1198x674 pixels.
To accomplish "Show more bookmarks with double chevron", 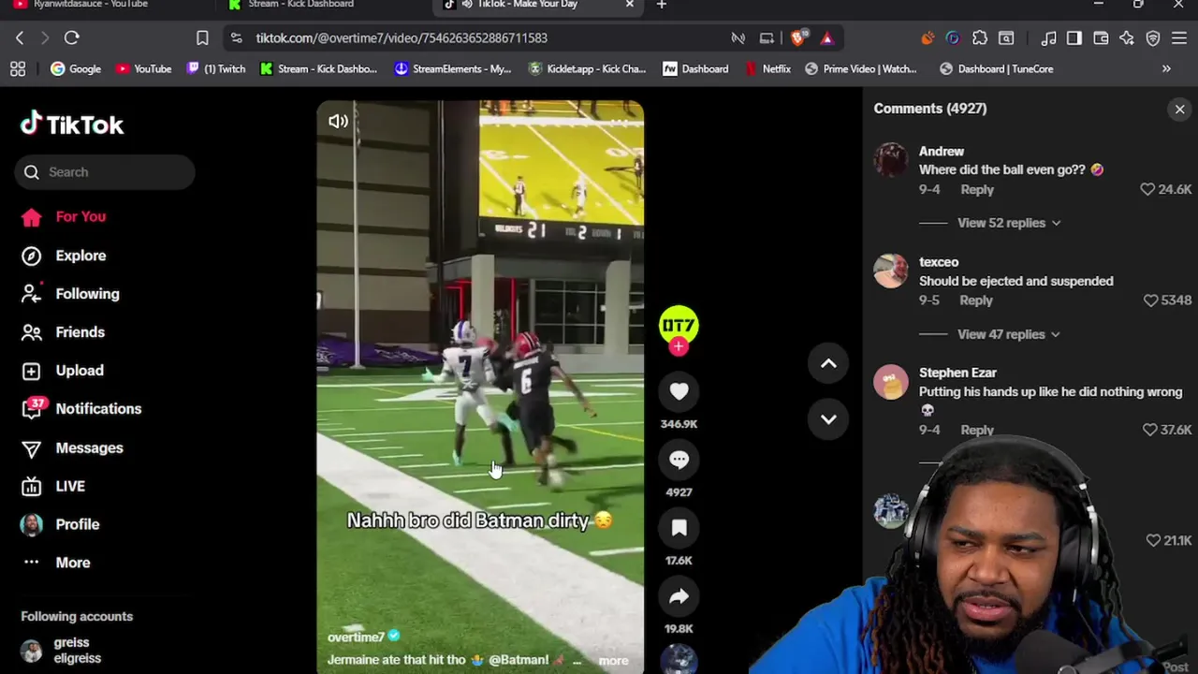I will [1166, 68].
